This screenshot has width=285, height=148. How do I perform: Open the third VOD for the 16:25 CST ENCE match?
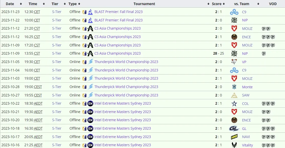click(x=273, y=37)
